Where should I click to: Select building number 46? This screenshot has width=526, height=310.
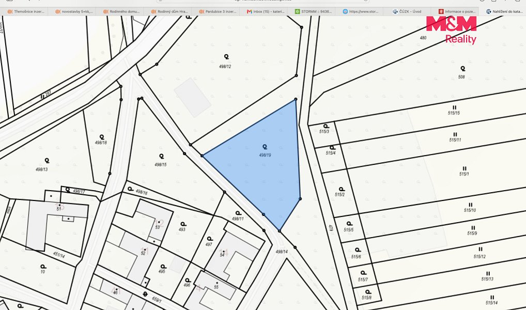point(115,293)
